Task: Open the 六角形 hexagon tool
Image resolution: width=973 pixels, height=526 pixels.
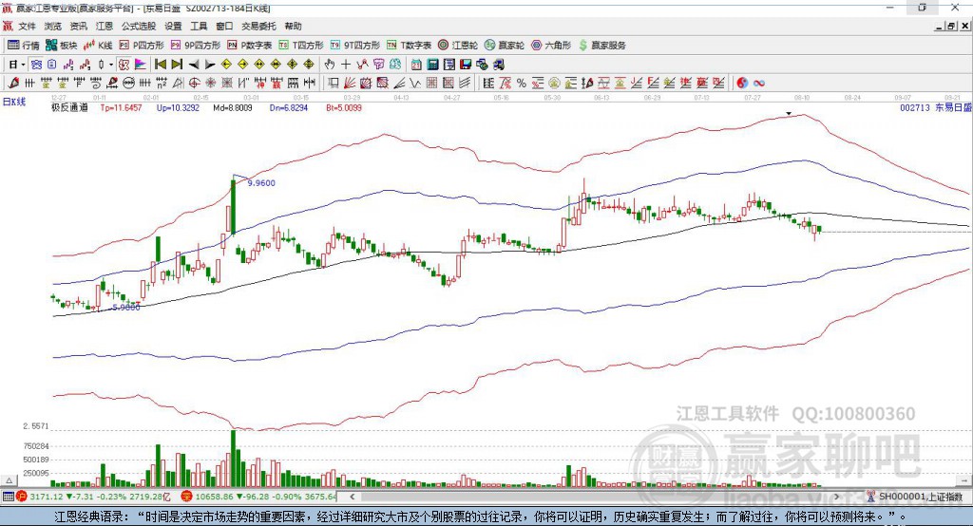Action: point(551,46)
